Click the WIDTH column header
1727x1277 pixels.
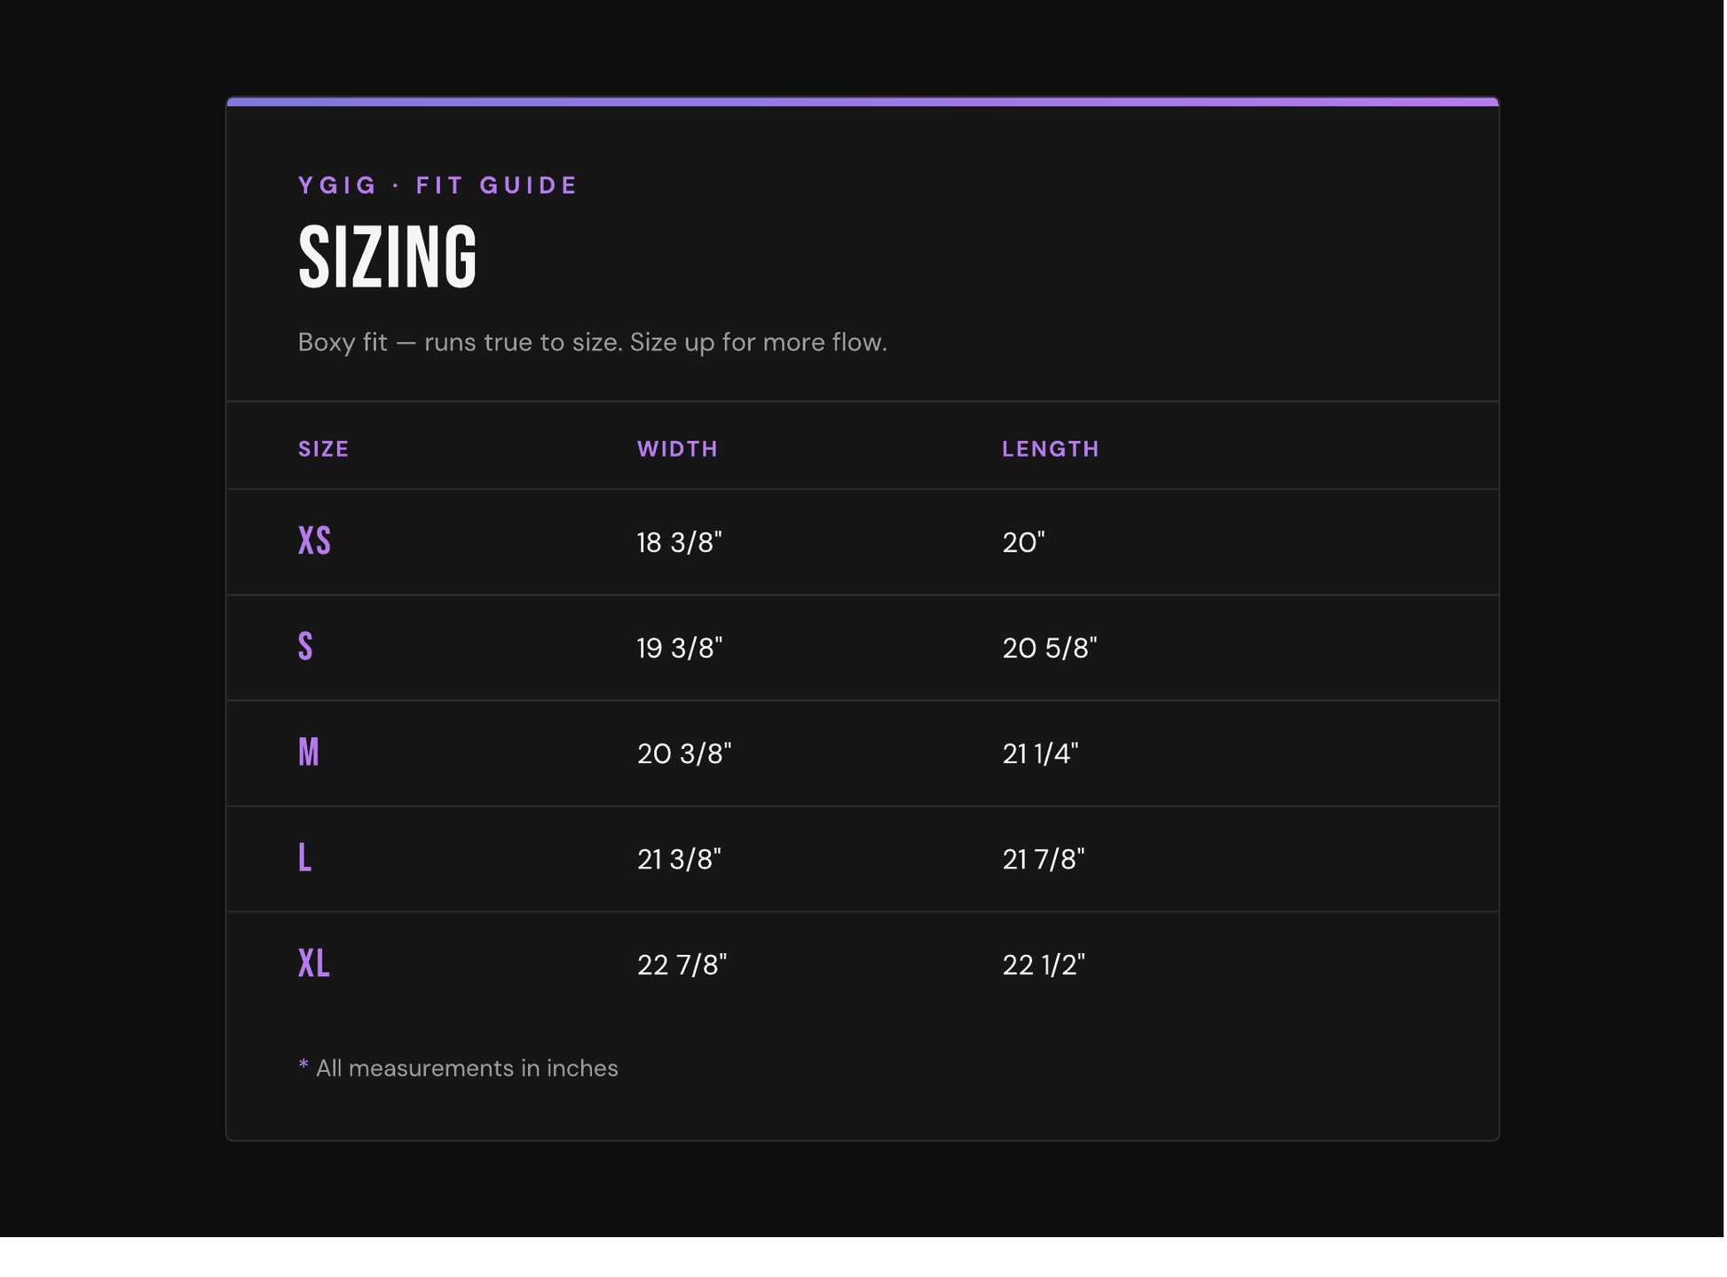pos(677,449)
